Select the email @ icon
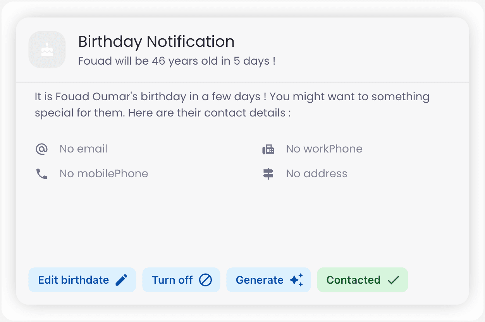 coord(42,149)
